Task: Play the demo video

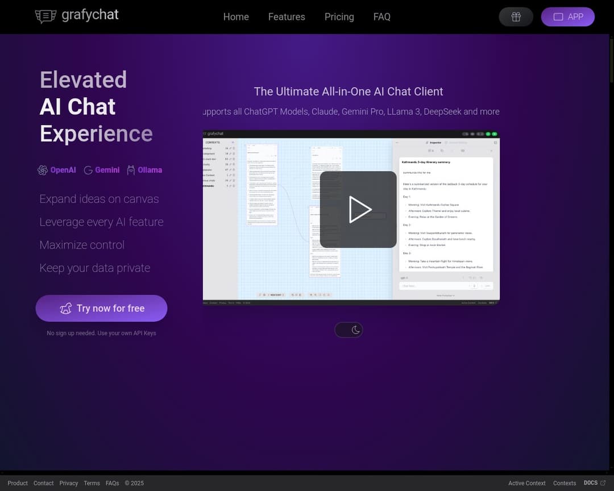Action: pos(358,210)
